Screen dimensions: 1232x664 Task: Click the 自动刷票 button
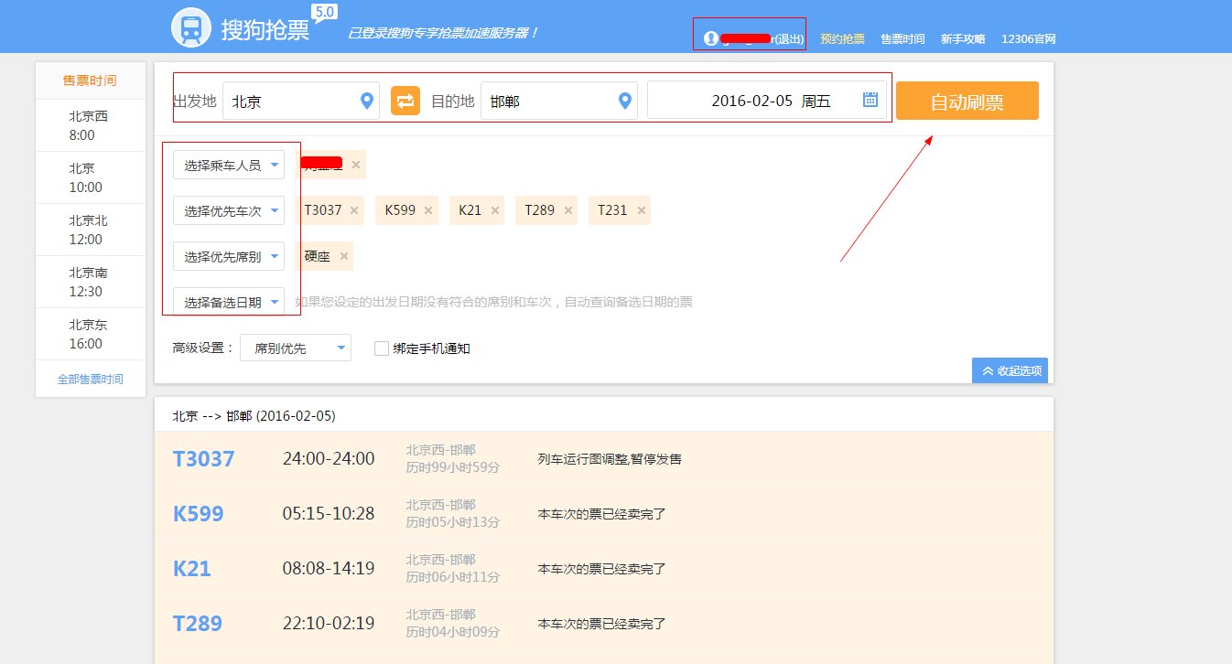coord(967,101)
